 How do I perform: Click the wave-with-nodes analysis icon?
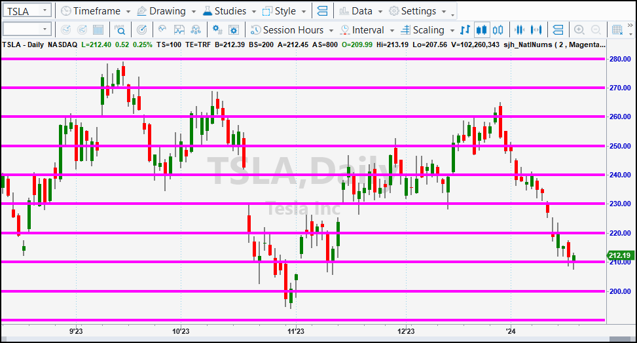pos(196,29)
